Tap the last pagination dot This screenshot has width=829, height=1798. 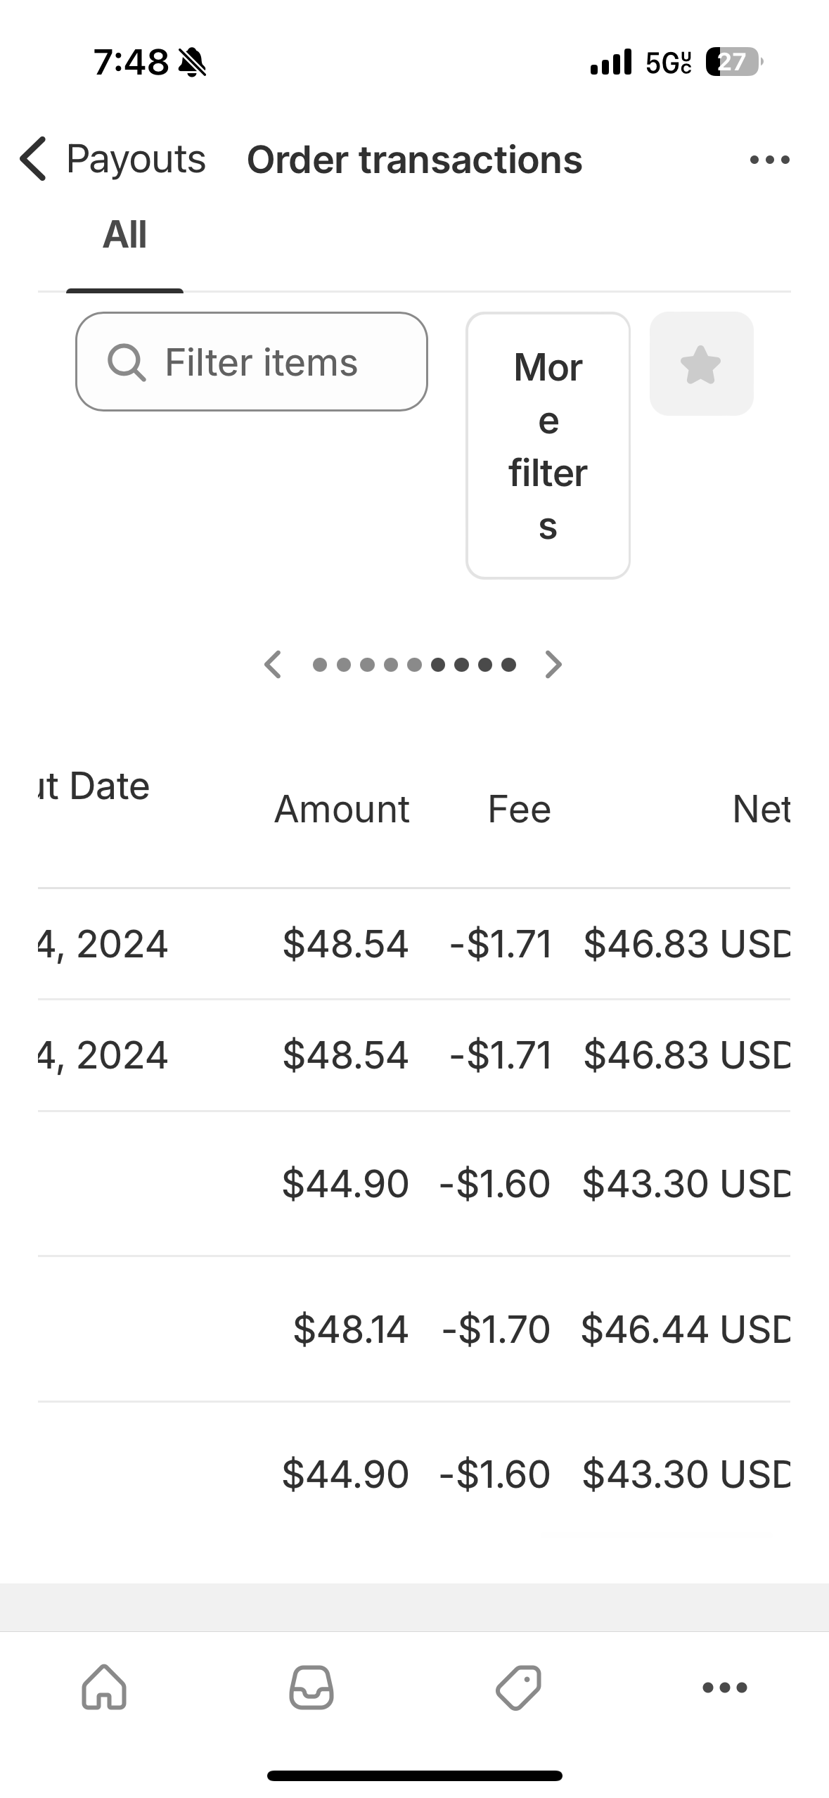coord(509,665)
